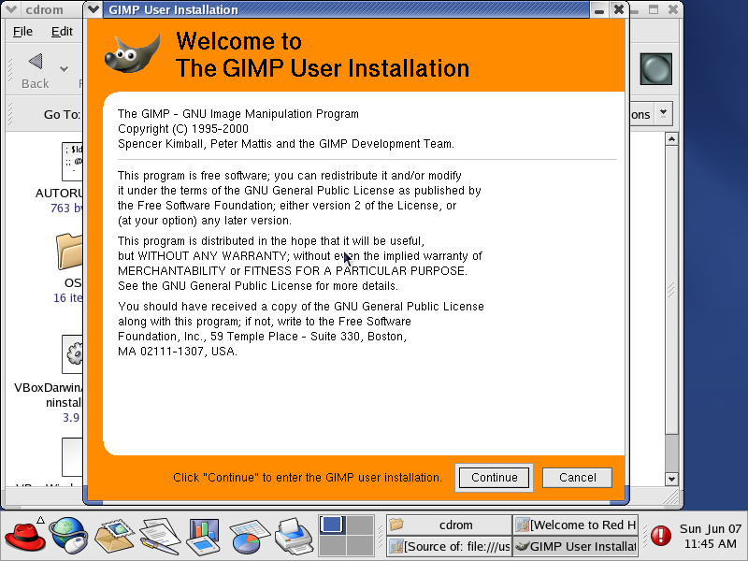Switch to the Source of file task
Image resolution: width=748 pixels, height=561 pixels.
click(449, 546)
